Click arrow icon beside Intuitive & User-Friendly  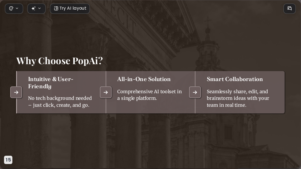16,92
